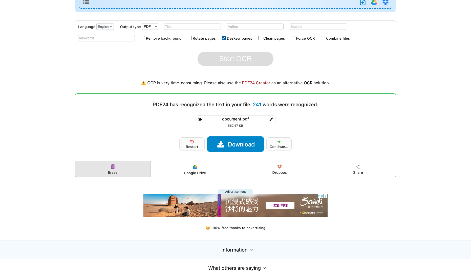Click the add file icon in upload area
This screenshot has width=471, height=271.
(363, 3)
